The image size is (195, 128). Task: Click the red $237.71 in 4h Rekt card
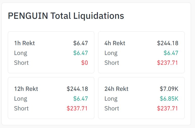pyautogui.click(x=168, y=63)
